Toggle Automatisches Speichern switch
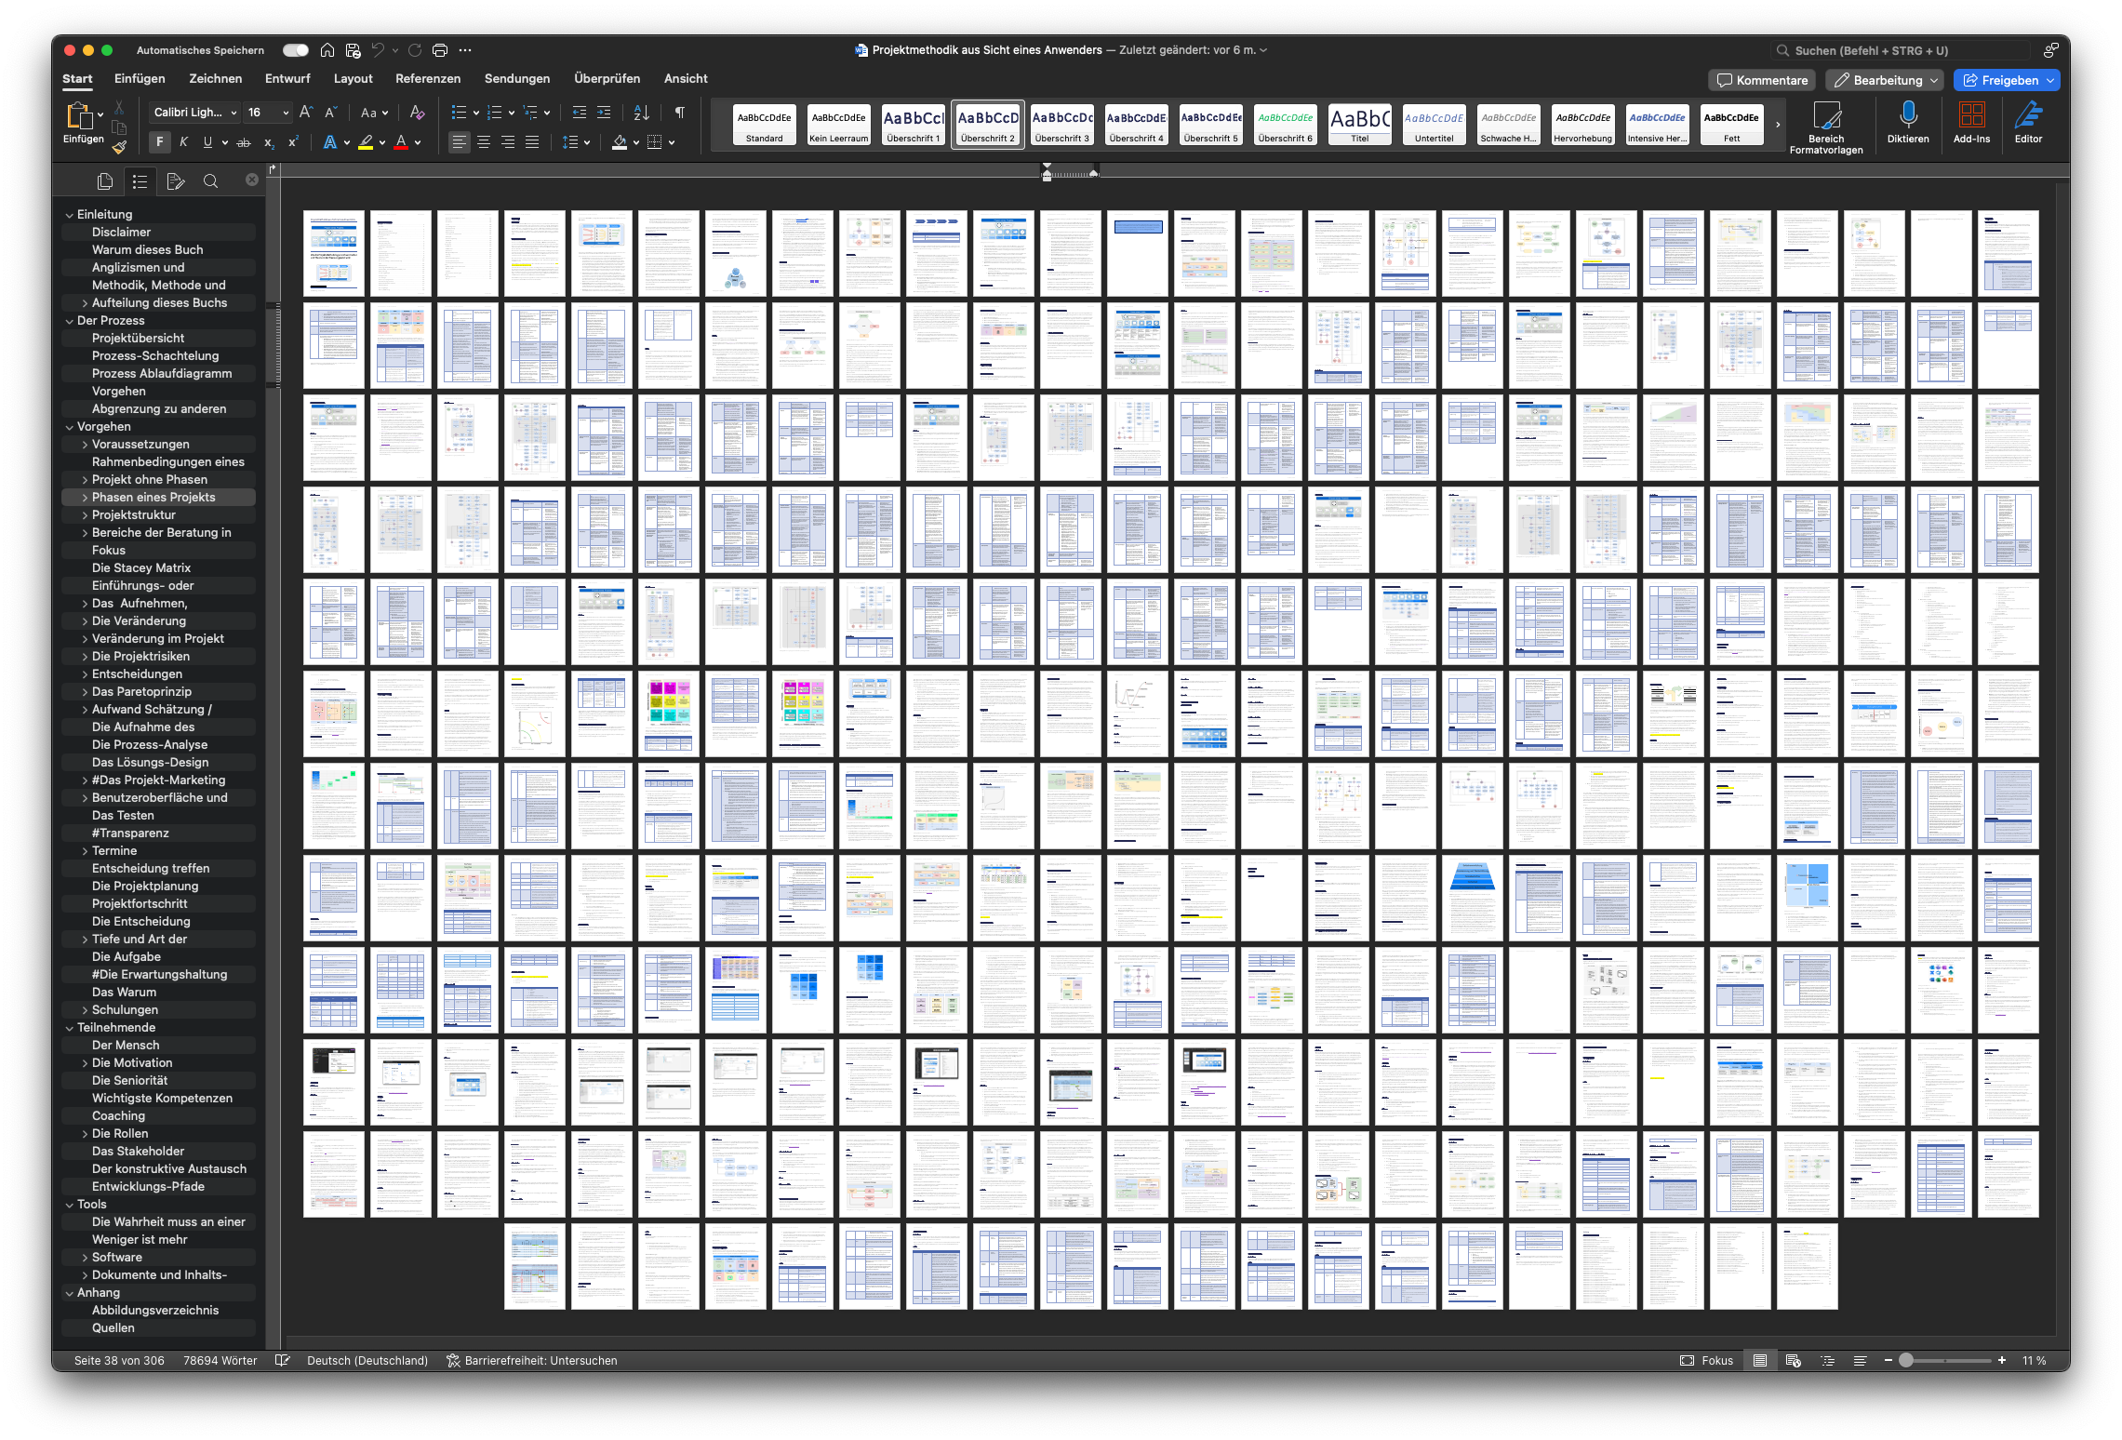 pos(296,50)
